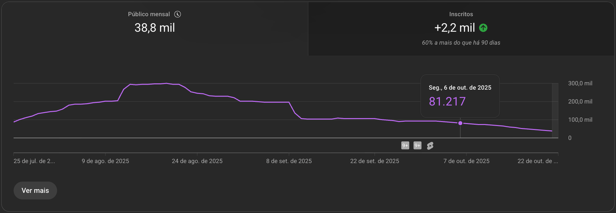Image resolution: width=616 pixels, height=213 pixels.
Task: Click the +2,2 mil subscribers value
Action: [455, 28]
